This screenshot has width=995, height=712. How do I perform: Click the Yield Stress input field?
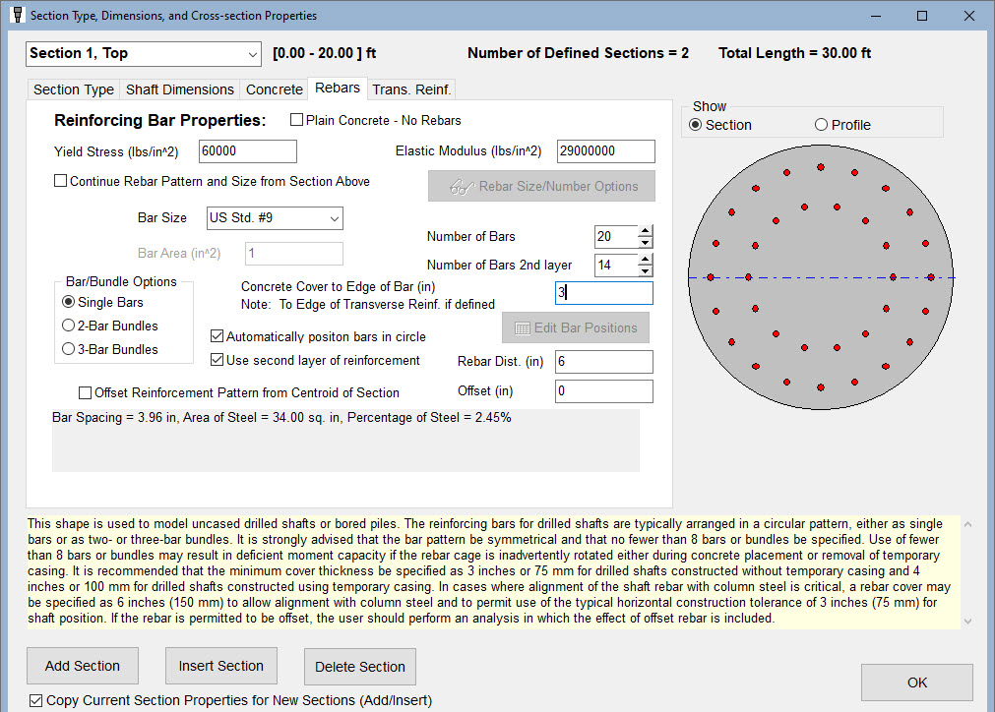(x=247, y=151)
